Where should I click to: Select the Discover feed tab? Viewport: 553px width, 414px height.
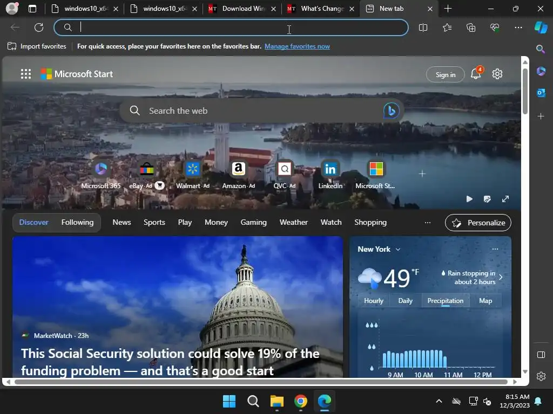point(34,222)
